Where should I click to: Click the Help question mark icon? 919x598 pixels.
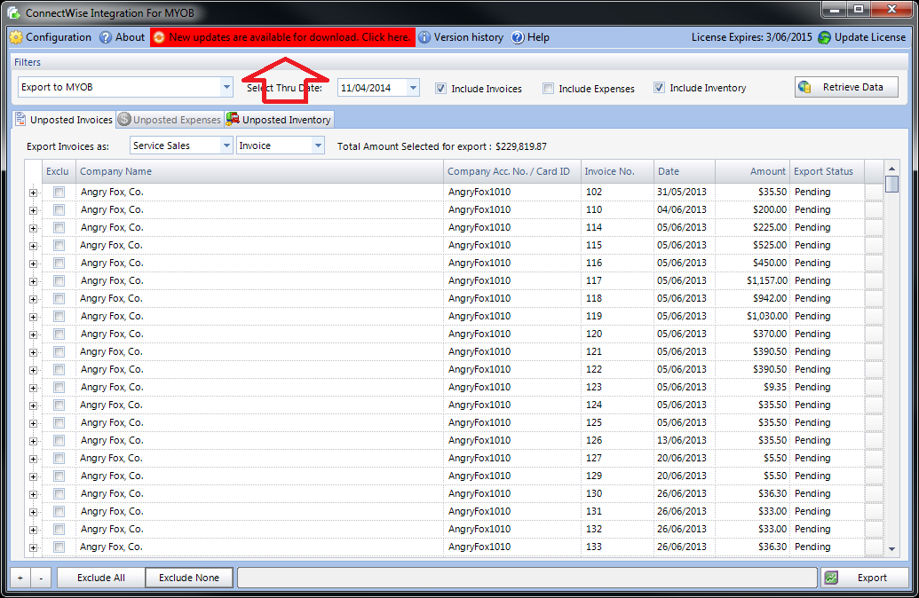518,37
